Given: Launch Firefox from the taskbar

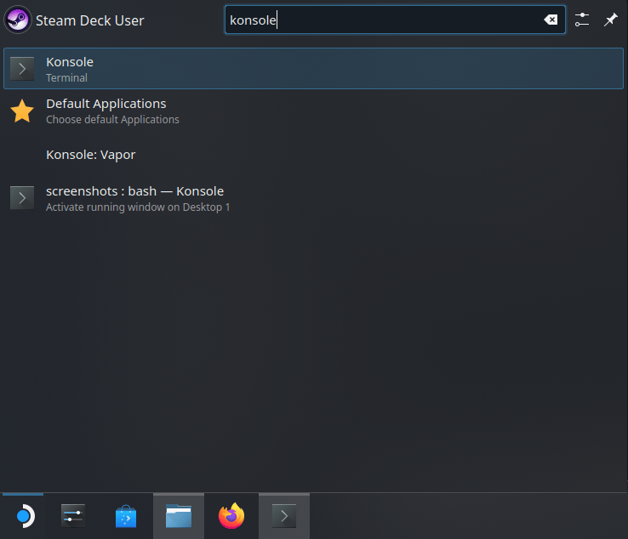Looking at the screenshot, I should click(231, 516).
